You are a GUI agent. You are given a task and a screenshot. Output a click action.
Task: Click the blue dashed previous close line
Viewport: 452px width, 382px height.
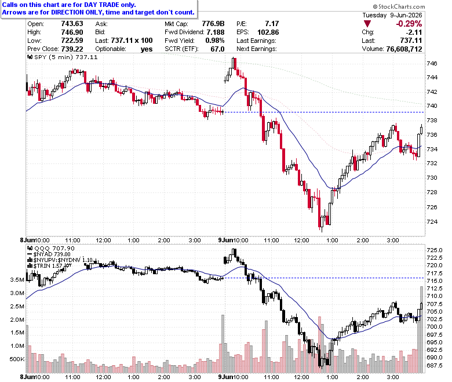324,112
